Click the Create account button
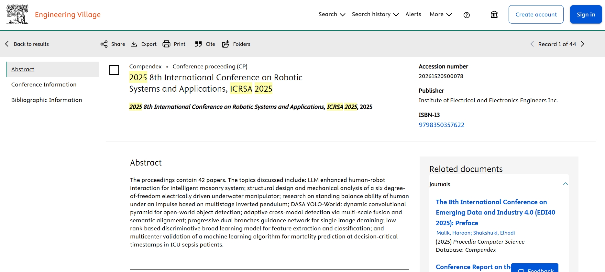The height and width of the screenshot is (272, 605). (536, 15)
